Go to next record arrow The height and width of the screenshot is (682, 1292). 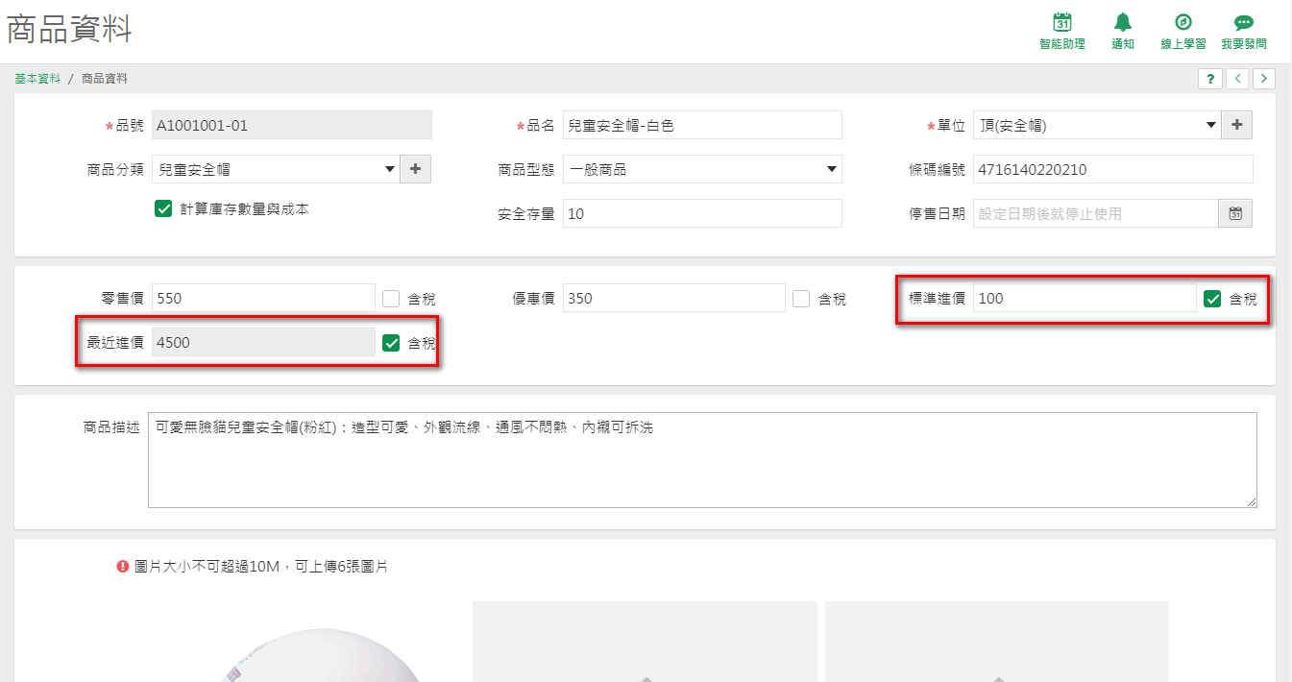click(1264, 79)
